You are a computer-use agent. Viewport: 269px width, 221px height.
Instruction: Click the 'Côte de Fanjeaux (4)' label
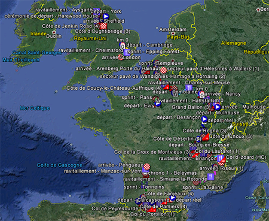click(x=169, y=194)
